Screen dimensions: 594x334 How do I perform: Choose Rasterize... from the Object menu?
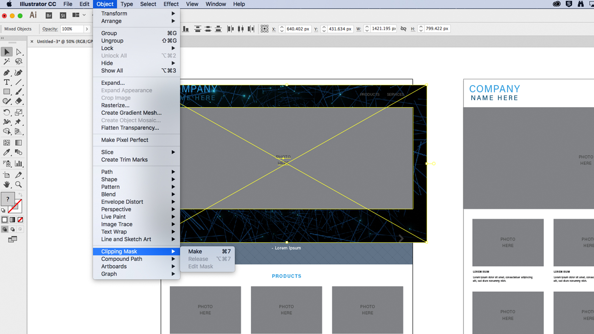136,105
